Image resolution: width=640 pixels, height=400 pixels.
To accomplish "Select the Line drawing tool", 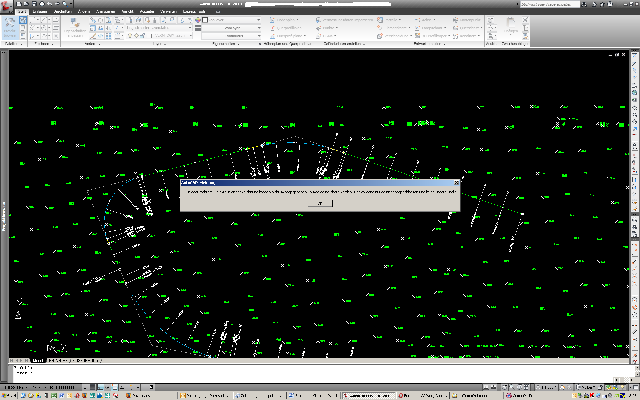I will tap(32, 20).
